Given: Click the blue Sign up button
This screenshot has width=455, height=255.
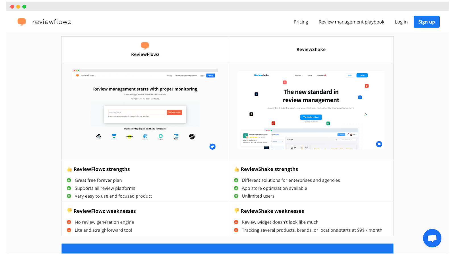Looking at the screenshot, I should 426,22.
